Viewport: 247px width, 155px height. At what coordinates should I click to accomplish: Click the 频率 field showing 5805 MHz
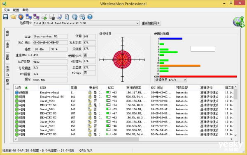[x=50, y=80]
